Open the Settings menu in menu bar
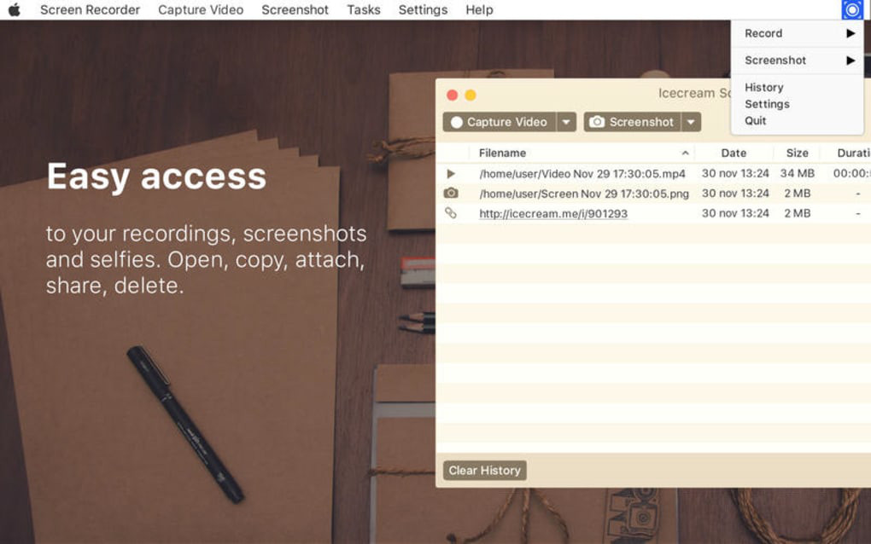 coord(423,9)
